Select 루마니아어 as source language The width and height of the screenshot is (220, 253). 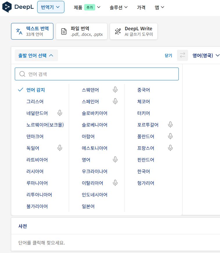pyautogui.click(x=37, y=183)
